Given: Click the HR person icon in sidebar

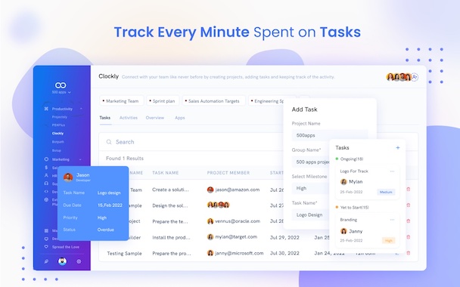Looking at the screenshot, I should (46, 175).
